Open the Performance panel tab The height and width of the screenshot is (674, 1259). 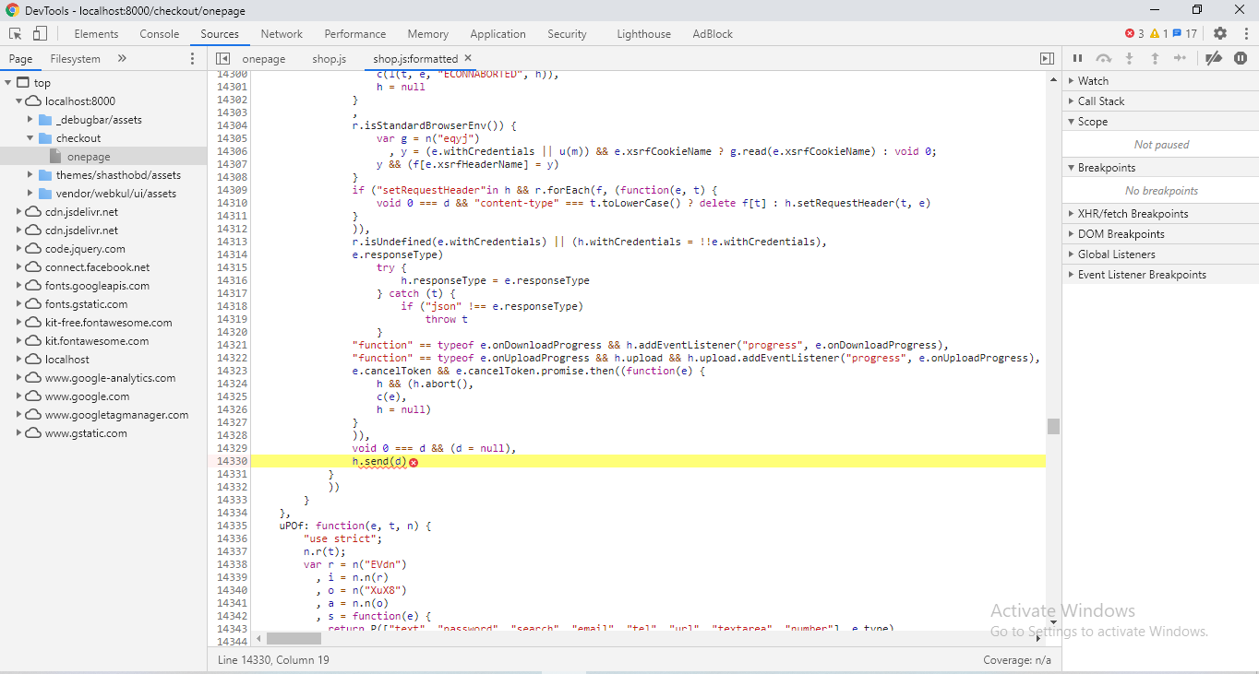(355, 33)
